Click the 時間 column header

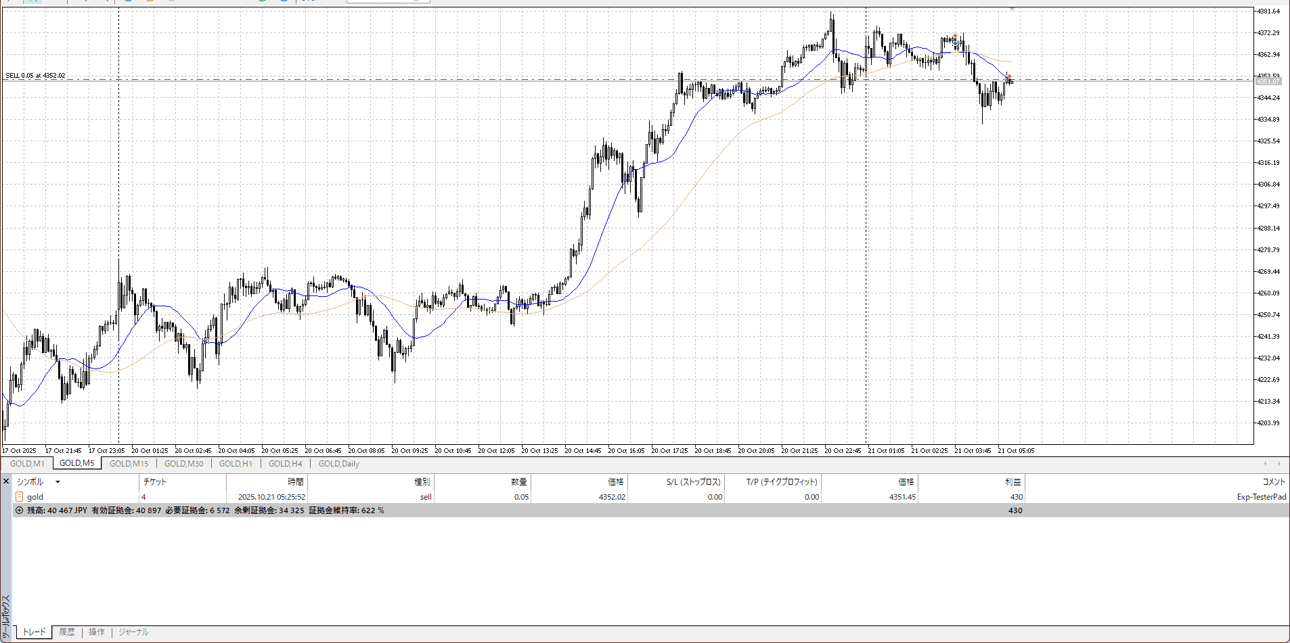295,482
